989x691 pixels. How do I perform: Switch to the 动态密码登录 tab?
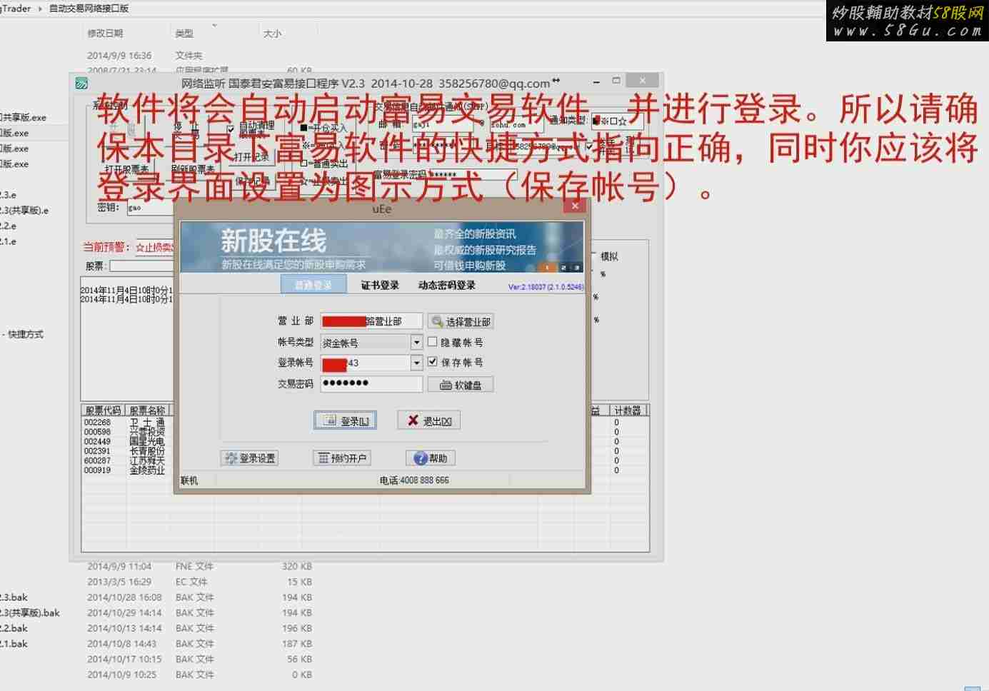(446, 285)
